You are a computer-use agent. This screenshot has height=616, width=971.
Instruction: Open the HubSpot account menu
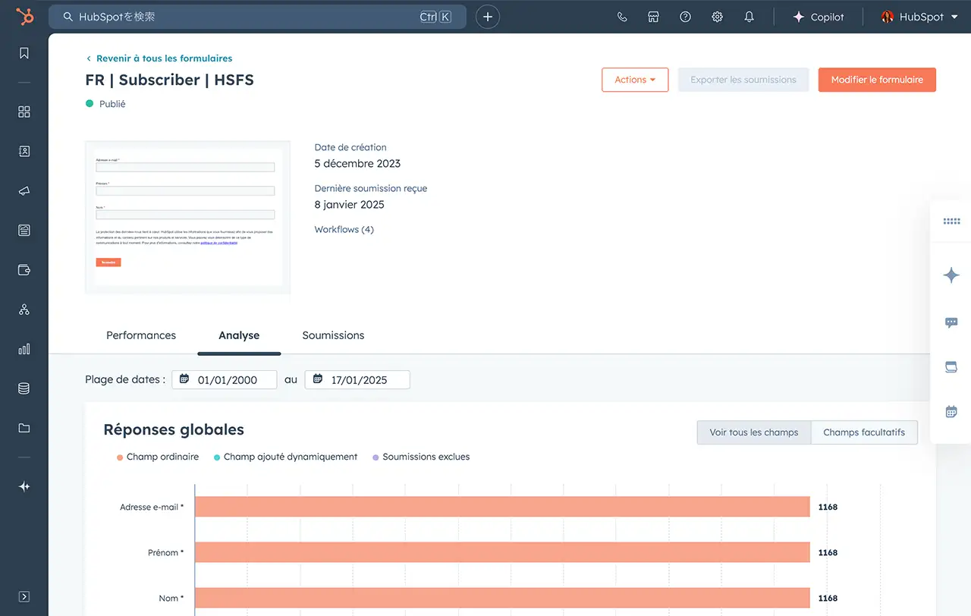coord(919,17)
